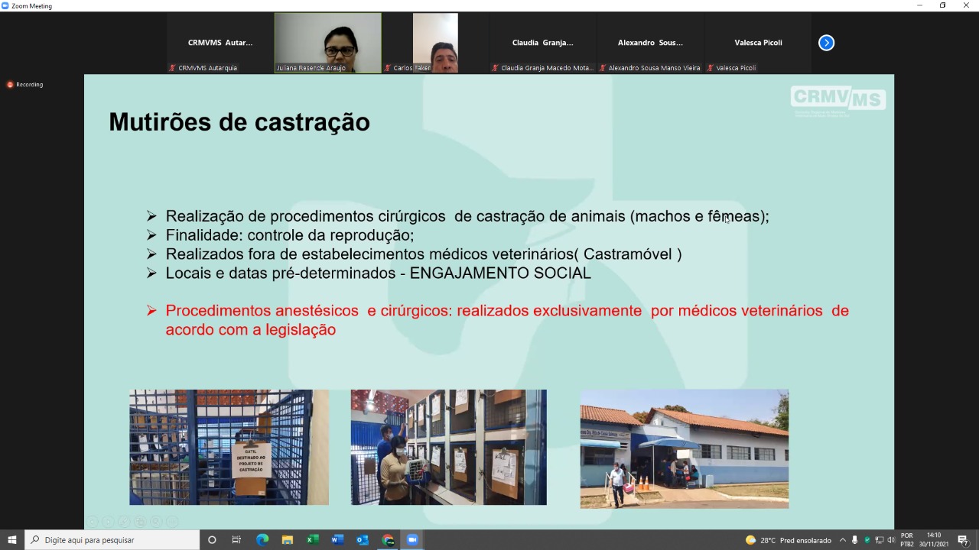This screenshot has height=550, width=979.
Task: Open the Windows Start menu
Action: [12, 540]
